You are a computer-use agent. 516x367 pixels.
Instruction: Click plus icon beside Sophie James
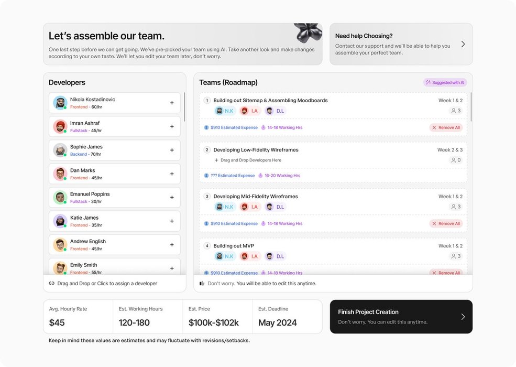(x=172, y=150)
